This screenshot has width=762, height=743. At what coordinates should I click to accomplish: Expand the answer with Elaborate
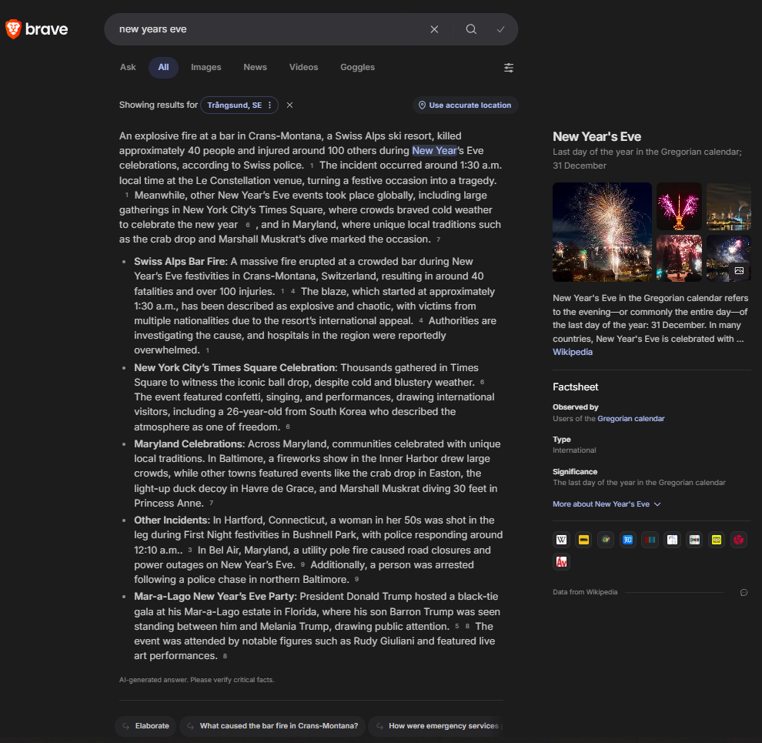click(x=145, y=725)
